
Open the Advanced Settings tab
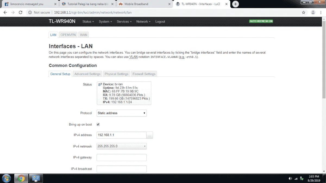(87, 74)
